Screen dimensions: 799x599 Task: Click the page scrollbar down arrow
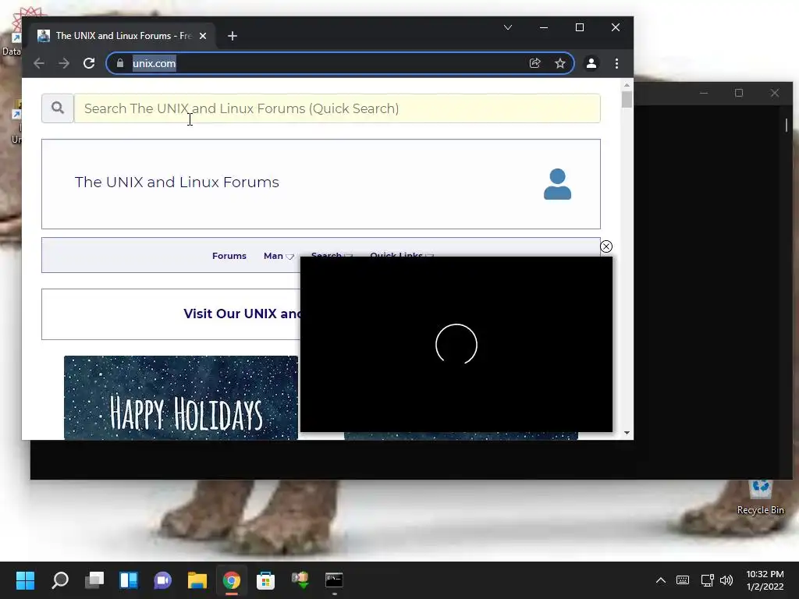pos(627,433)
